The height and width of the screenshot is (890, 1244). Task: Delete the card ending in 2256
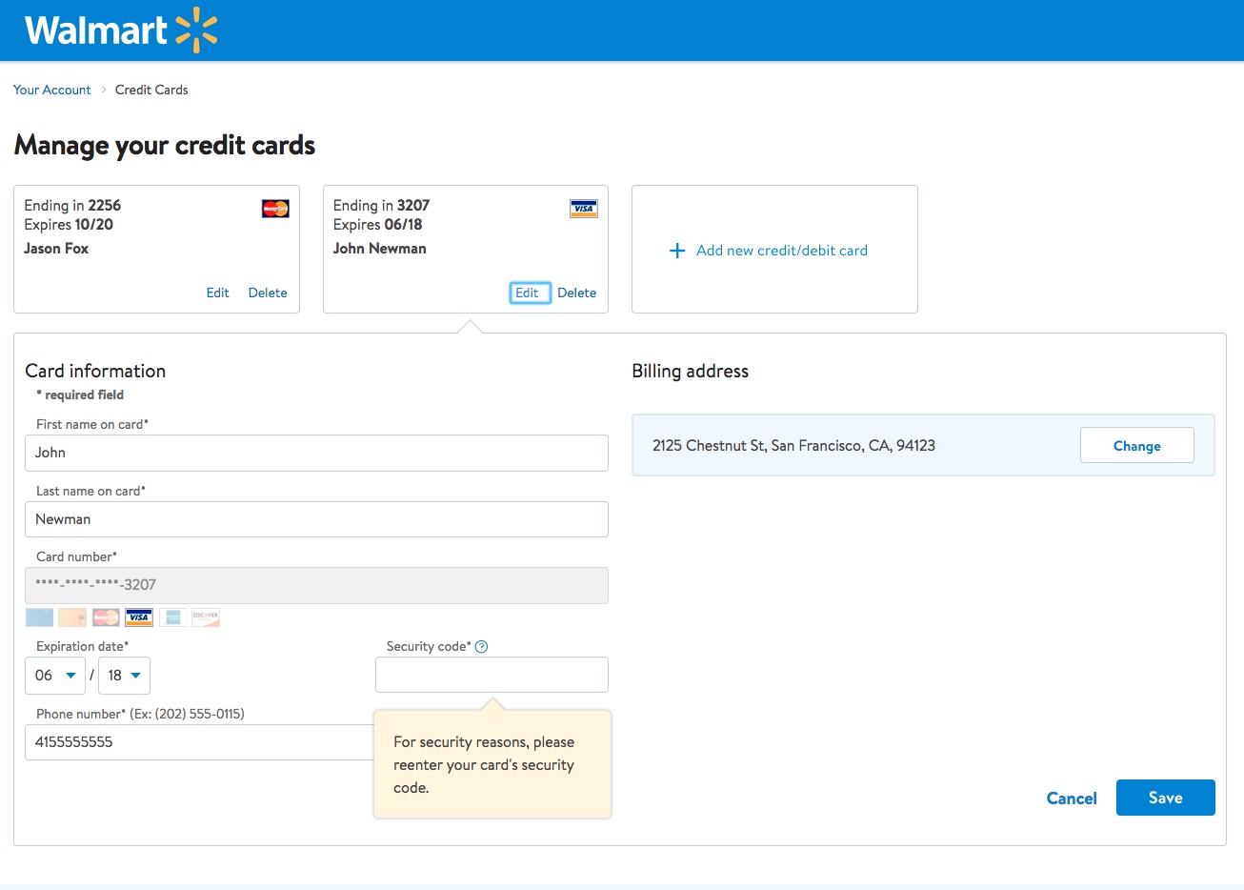pos(268,293)
